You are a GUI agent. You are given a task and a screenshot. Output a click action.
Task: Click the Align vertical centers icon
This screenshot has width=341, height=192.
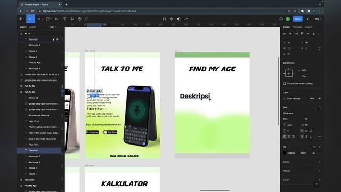[x=308, y=34]
